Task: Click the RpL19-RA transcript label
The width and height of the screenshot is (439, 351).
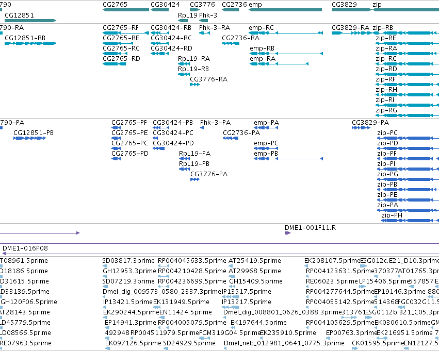Action: click(x=194, y=59)
